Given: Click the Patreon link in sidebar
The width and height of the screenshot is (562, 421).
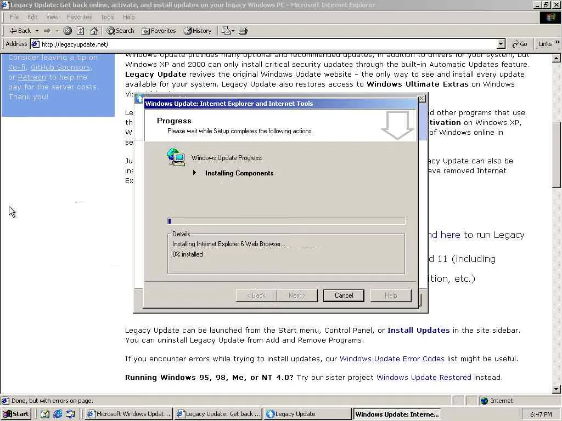Looking at the screenshot, I should coord(32,77).
